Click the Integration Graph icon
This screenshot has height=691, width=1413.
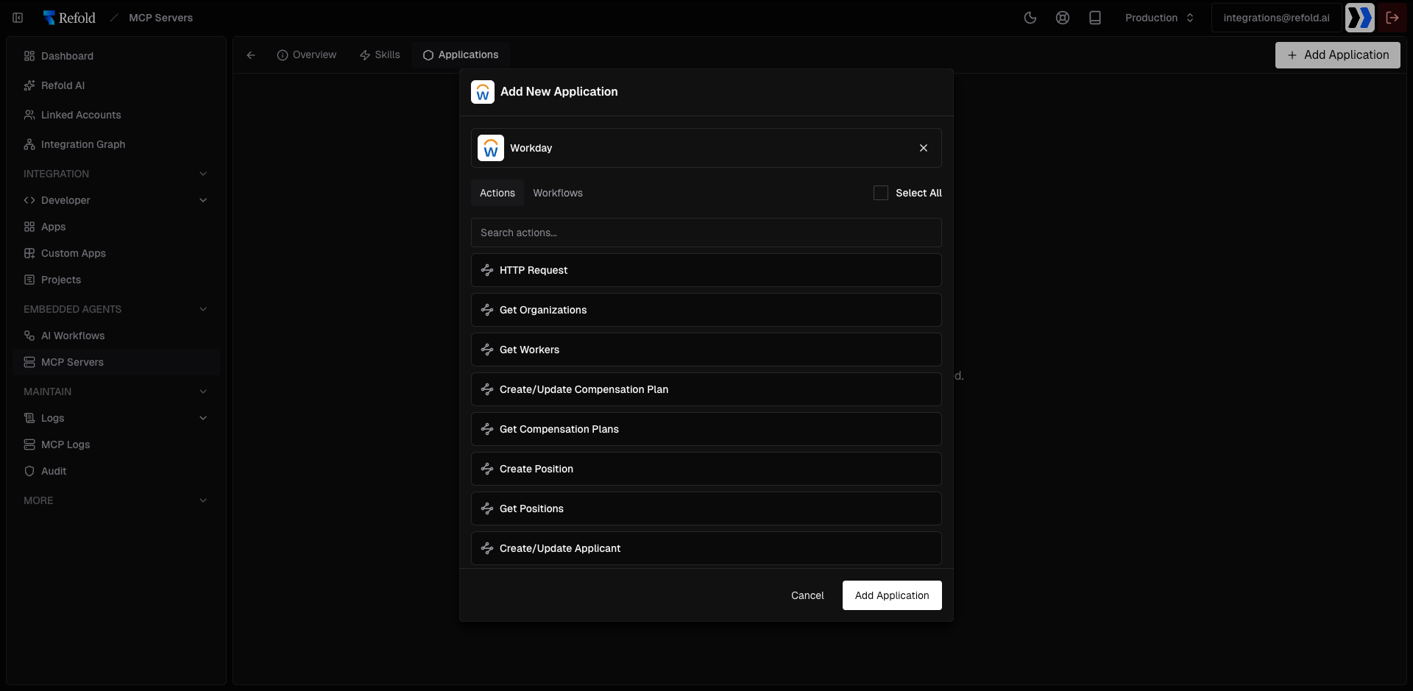coord(29,144)
